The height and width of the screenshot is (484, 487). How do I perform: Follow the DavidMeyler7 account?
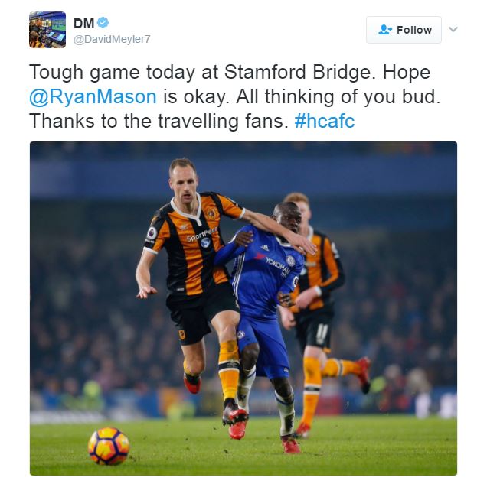click(404, 30)
